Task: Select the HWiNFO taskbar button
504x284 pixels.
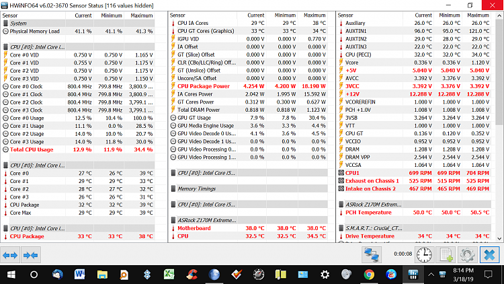Action: (x=413, y=275)
